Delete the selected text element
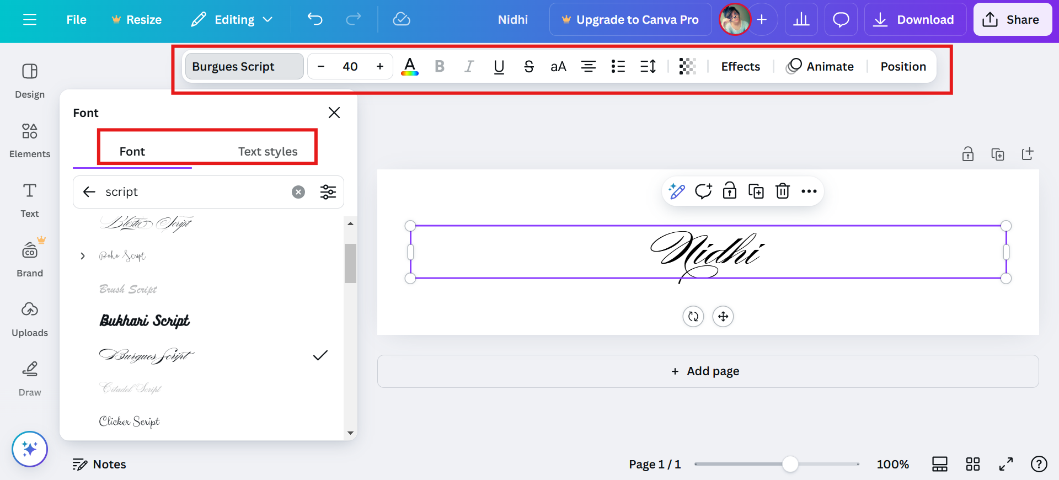 tap(783, 191)
